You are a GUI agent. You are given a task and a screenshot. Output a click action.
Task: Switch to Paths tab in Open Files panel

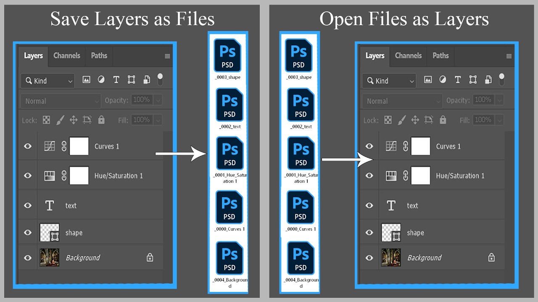click(441, 56)
